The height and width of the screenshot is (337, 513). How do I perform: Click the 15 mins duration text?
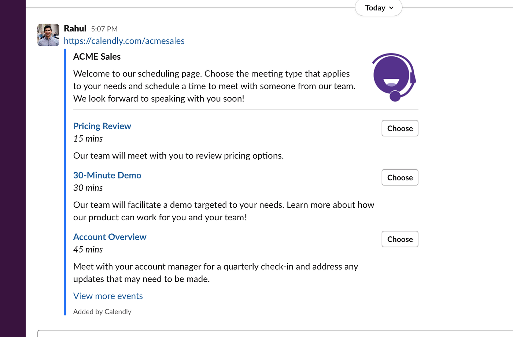(88, 139)
